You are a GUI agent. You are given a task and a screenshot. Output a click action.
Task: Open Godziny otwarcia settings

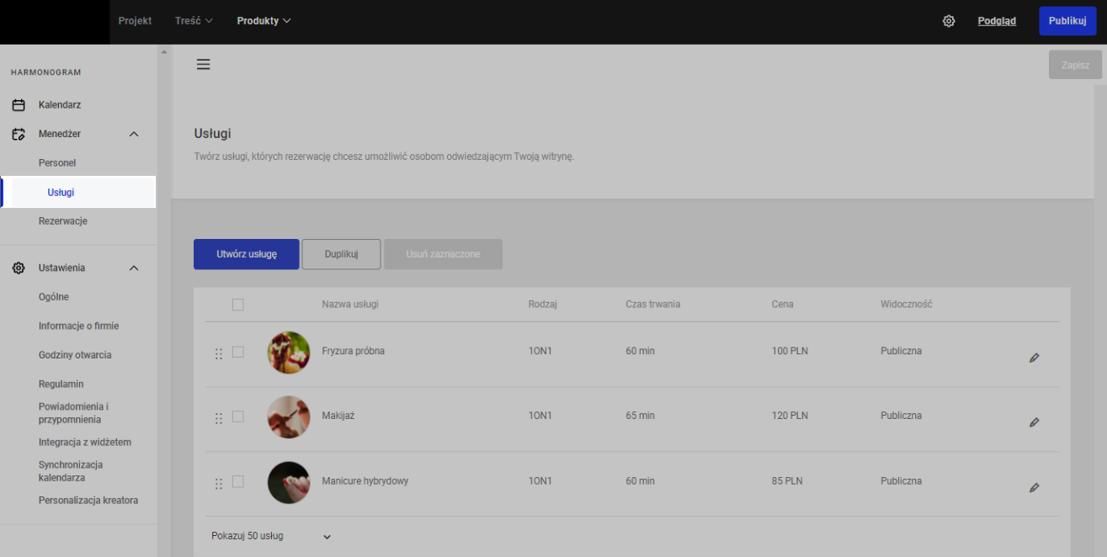(75, 355)
